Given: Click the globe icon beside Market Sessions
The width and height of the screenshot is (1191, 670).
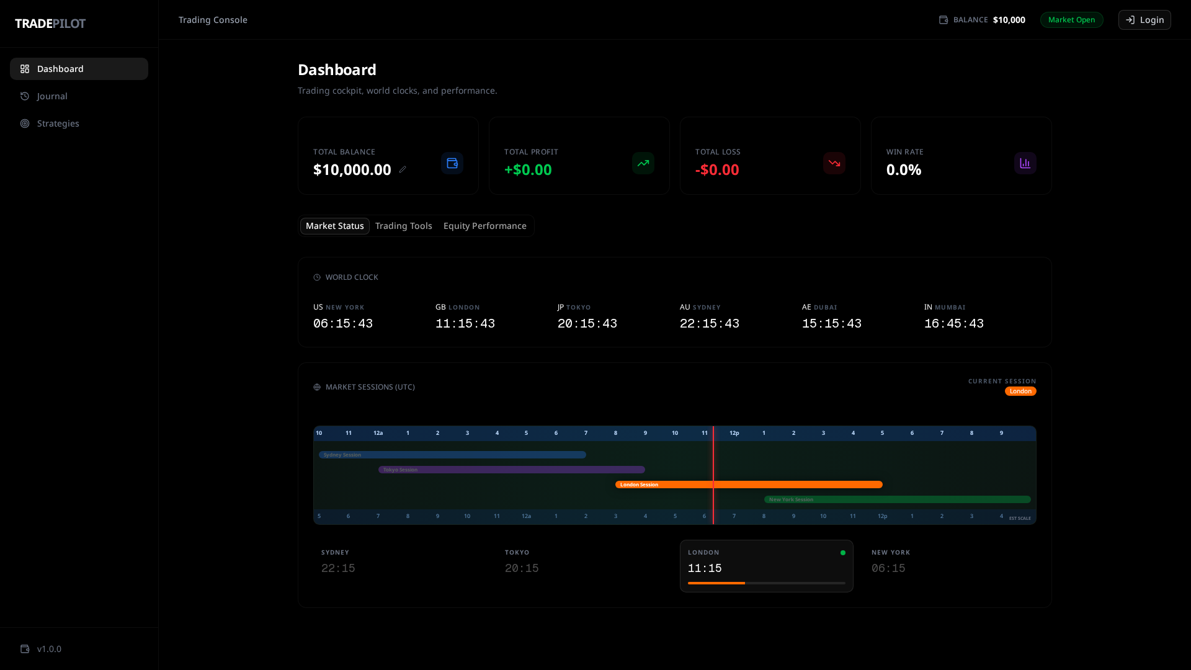Looking at the screenshot, I should tap(317, 387).
